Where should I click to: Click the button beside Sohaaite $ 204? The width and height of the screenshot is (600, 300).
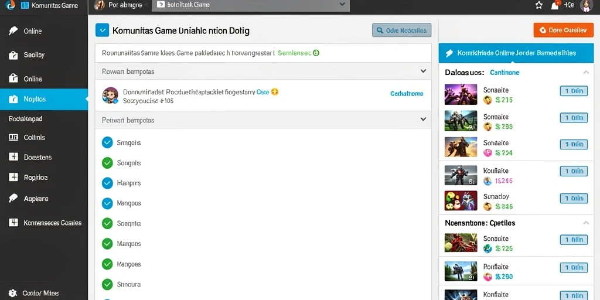tap(574, 144)
